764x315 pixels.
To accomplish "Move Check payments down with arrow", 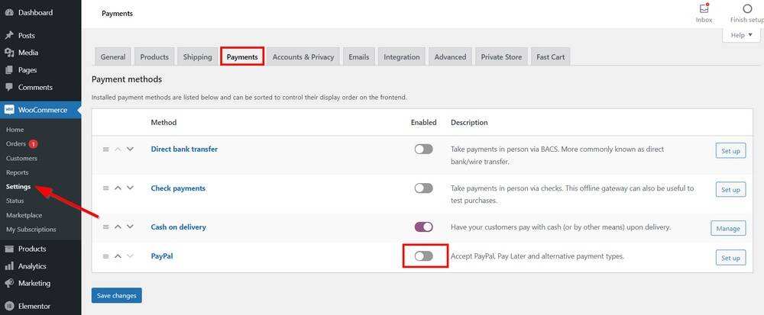I will click(x=130, y=188).
